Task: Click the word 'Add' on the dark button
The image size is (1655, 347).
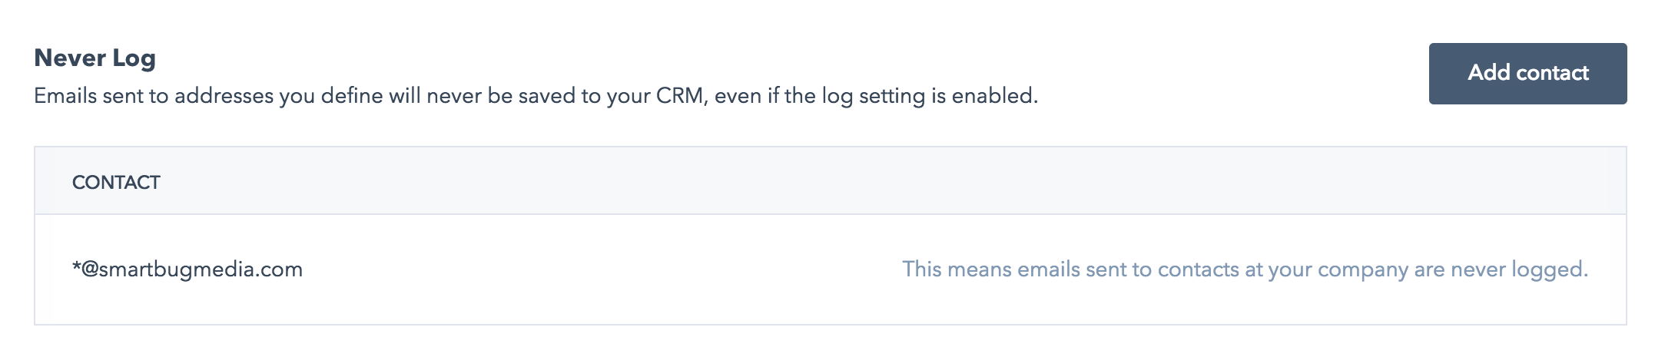Action: (x=1489, y=73)
